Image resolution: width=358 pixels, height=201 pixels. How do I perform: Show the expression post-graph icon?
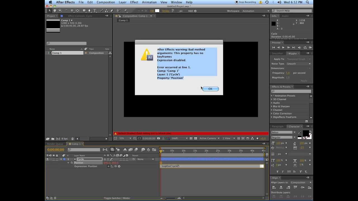[112, 166]
